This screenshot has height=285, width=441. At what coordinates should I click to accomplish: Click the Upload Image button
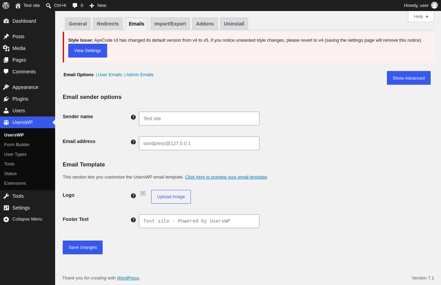171,197
